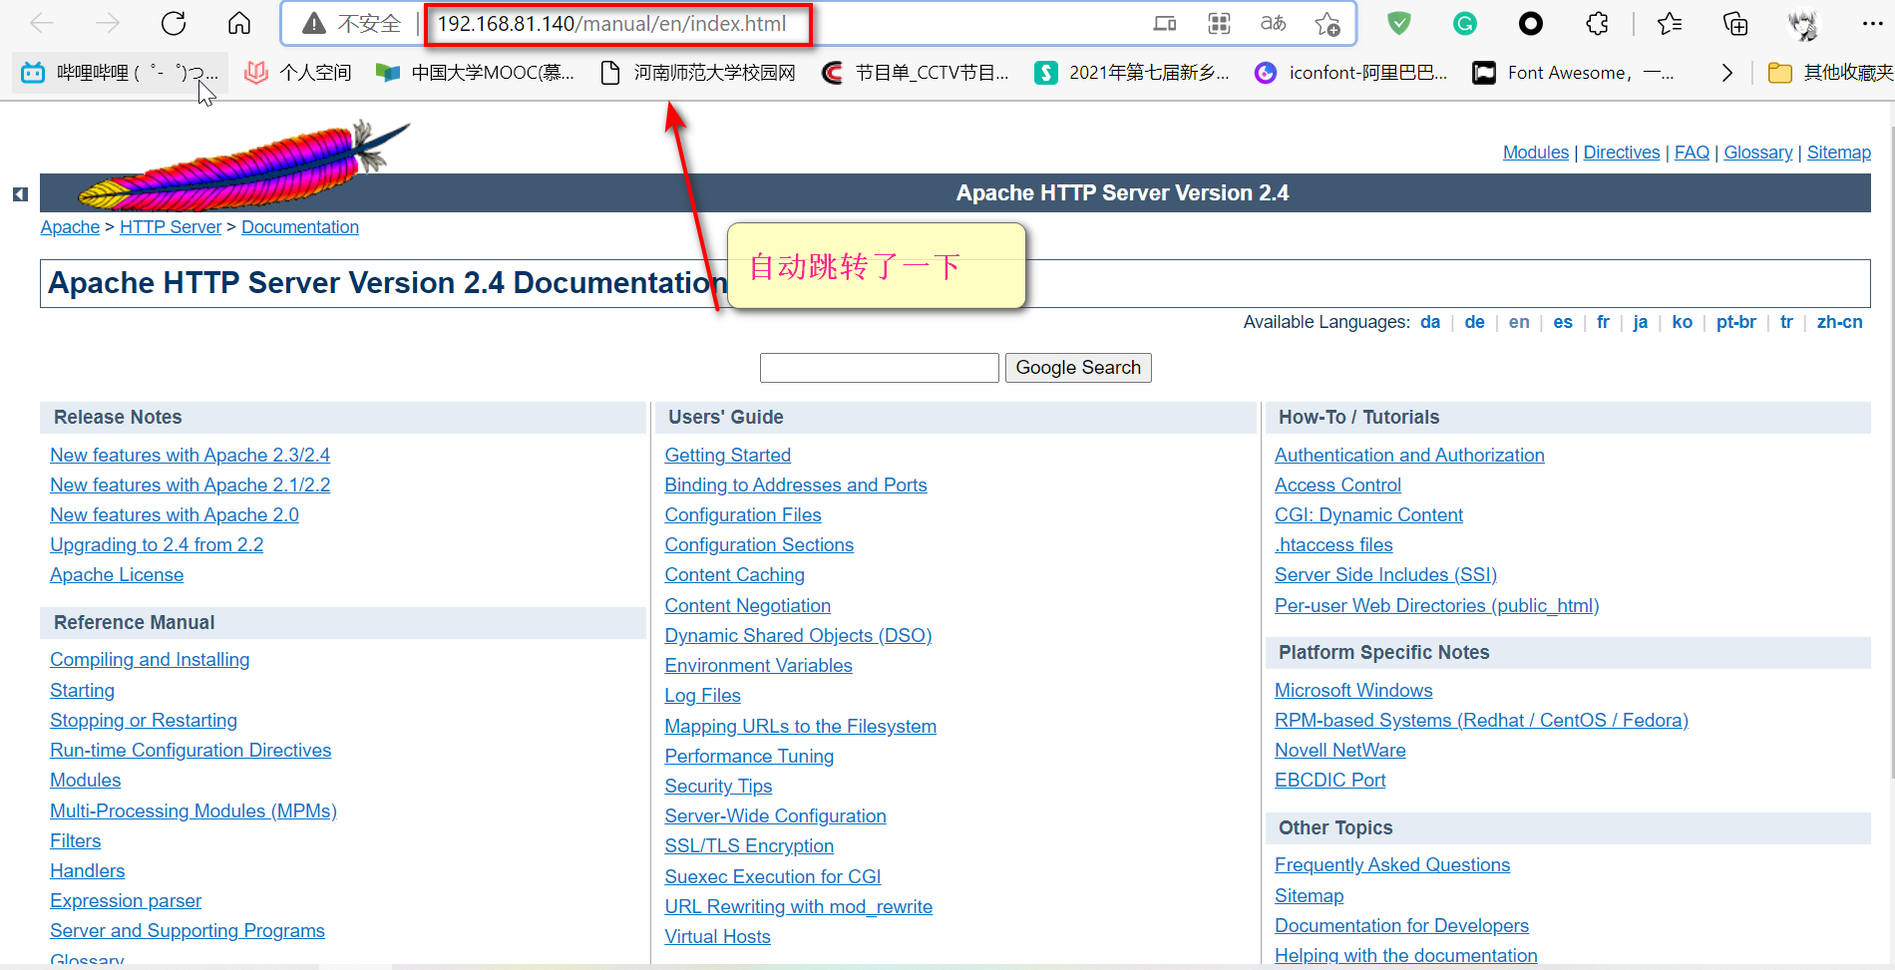Open the Microsoft Windows link
1895x970 pixels.
coord(1353,691)
